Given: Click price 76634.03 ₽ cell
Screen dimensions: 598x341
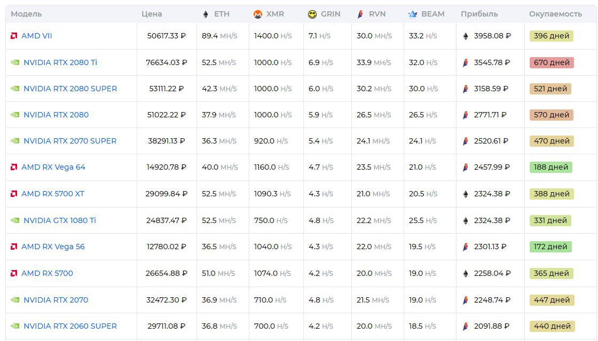Looking at the screenshot, I should click(166, 62).
